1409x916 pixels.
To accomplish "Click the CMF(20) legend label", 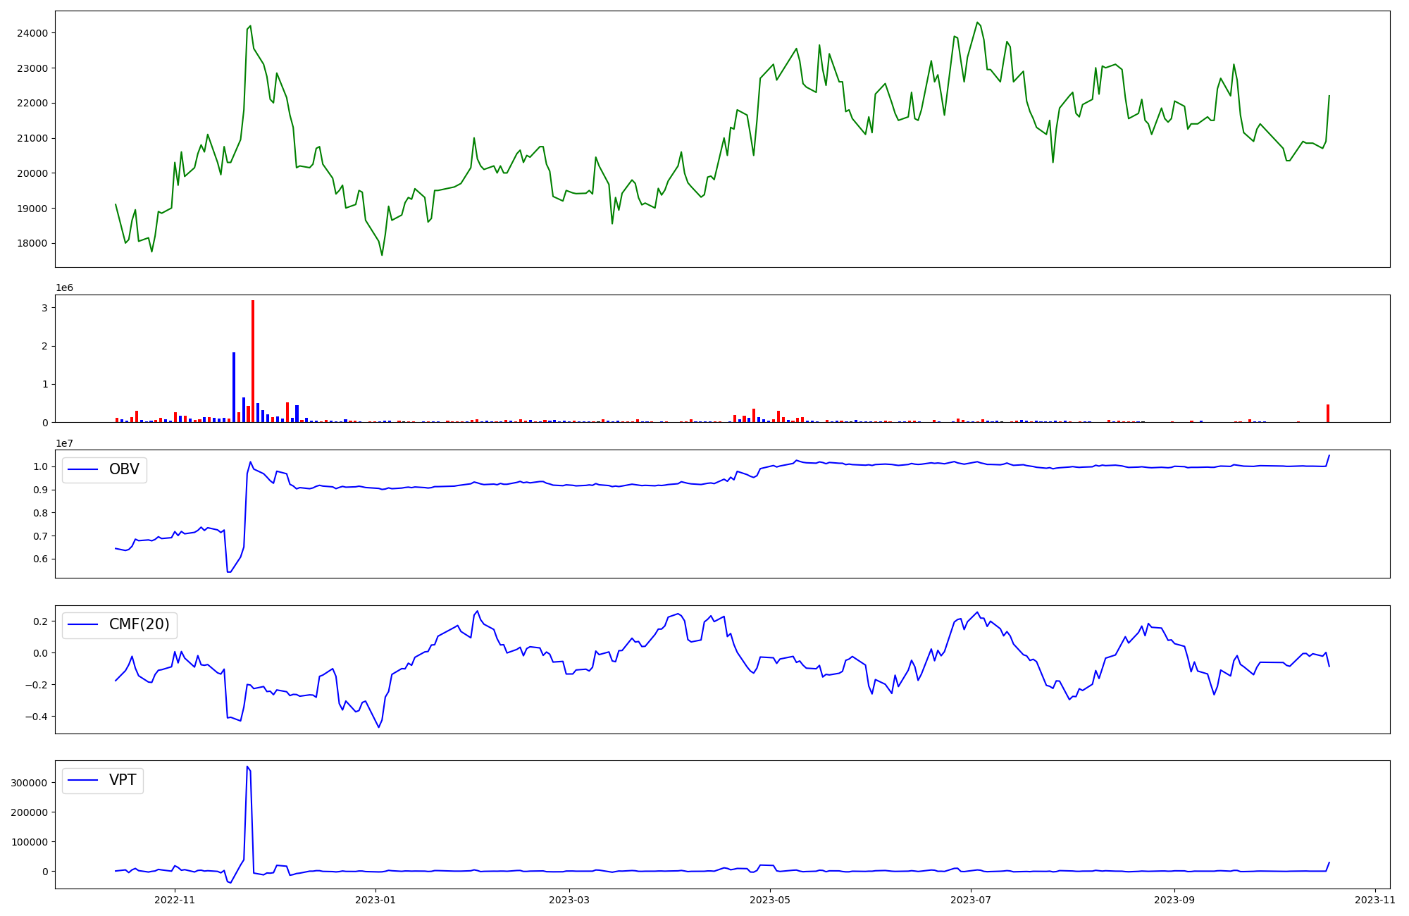I will click(139, 625).
